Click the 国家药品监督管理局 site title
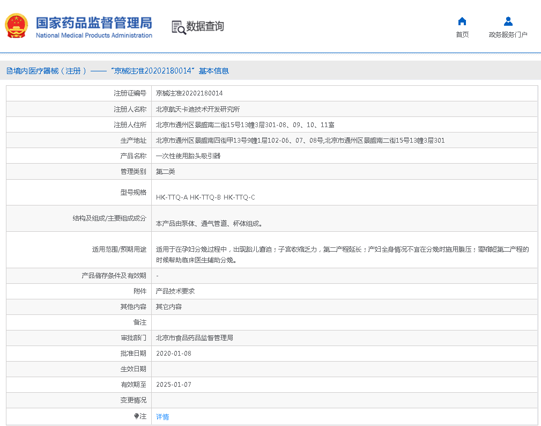 click(x=94, y=24)
